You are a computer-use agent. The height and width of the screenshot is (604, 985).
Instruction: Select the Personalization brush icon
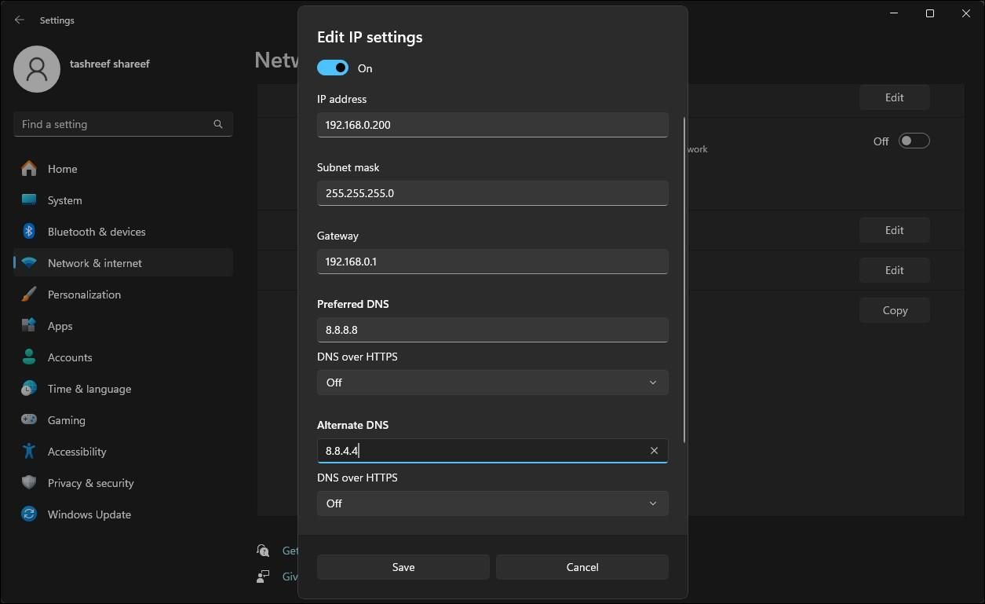pos(28,294)
